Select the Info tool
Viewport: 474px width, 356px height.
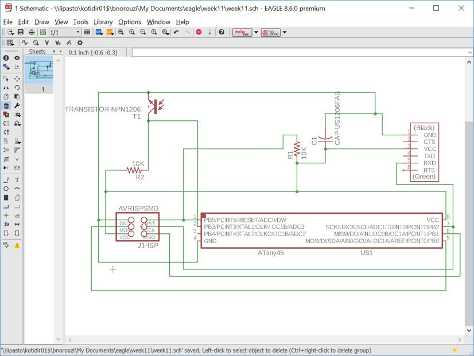click(x=6, y=58)
